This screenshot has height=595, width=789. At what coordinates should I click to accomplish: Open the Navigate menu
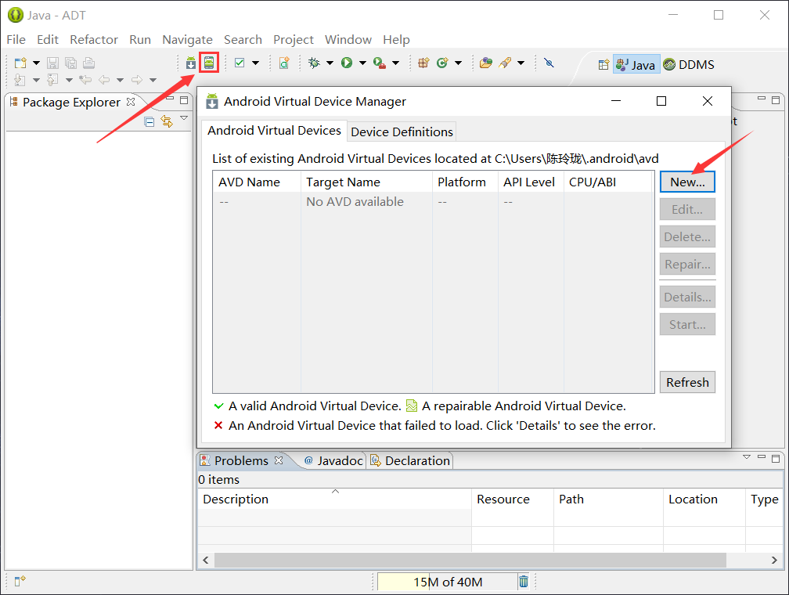coord(187,39)
